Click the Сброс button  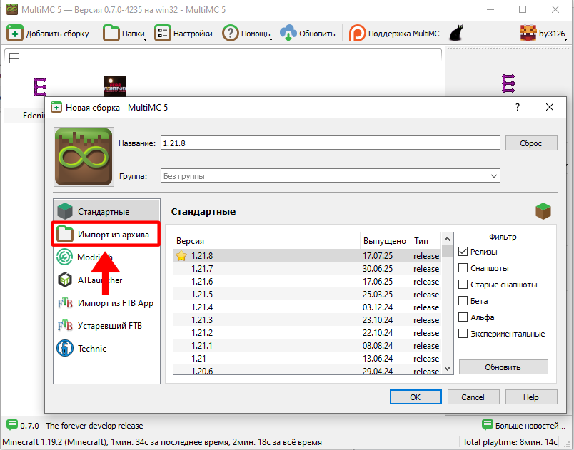tap(531, 143)
